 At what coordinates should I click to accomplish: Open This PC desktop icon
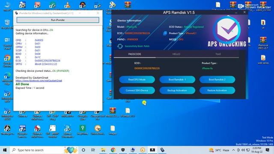tap(7, 6)
